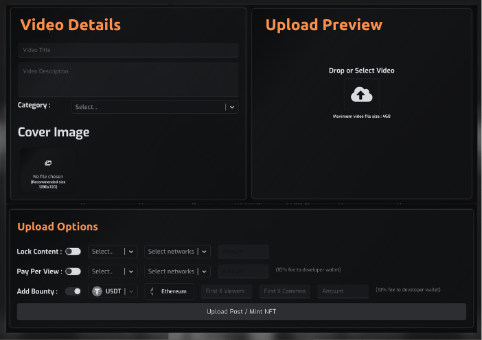Image resolution: width=482 pixels, height=340 pixels.
Task: Click the Ethereum network logo icon
Action: pos(152,291)
